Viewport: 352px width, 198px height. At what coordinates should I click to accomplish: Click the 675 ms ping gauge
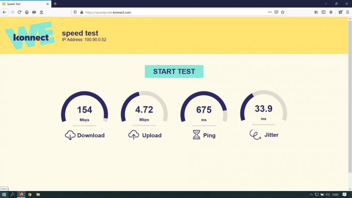coord(204,107)
